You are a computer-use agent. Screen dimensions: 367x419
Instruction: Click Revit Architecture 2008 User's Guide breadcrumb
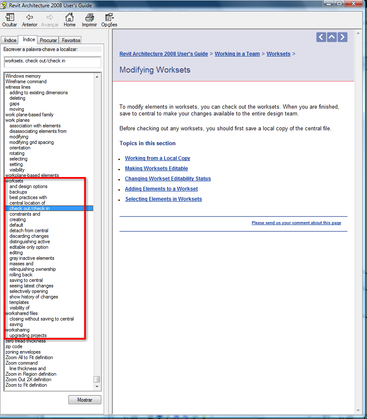pos(164,54)
